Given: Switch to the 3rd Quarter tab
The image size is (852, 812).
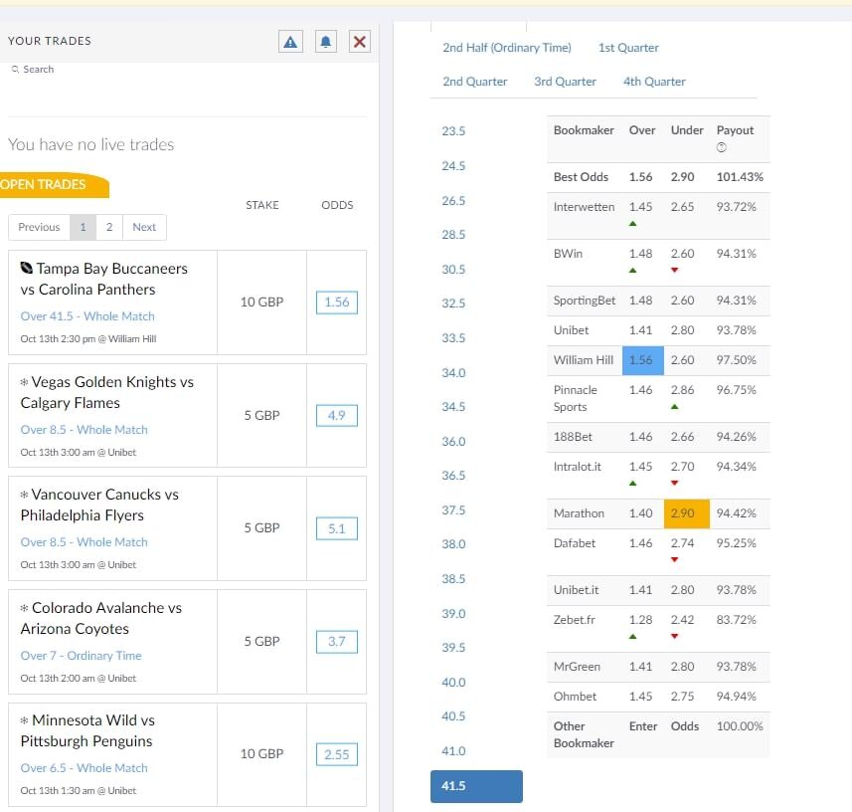Looking at the screenshot, I should 565,81.
